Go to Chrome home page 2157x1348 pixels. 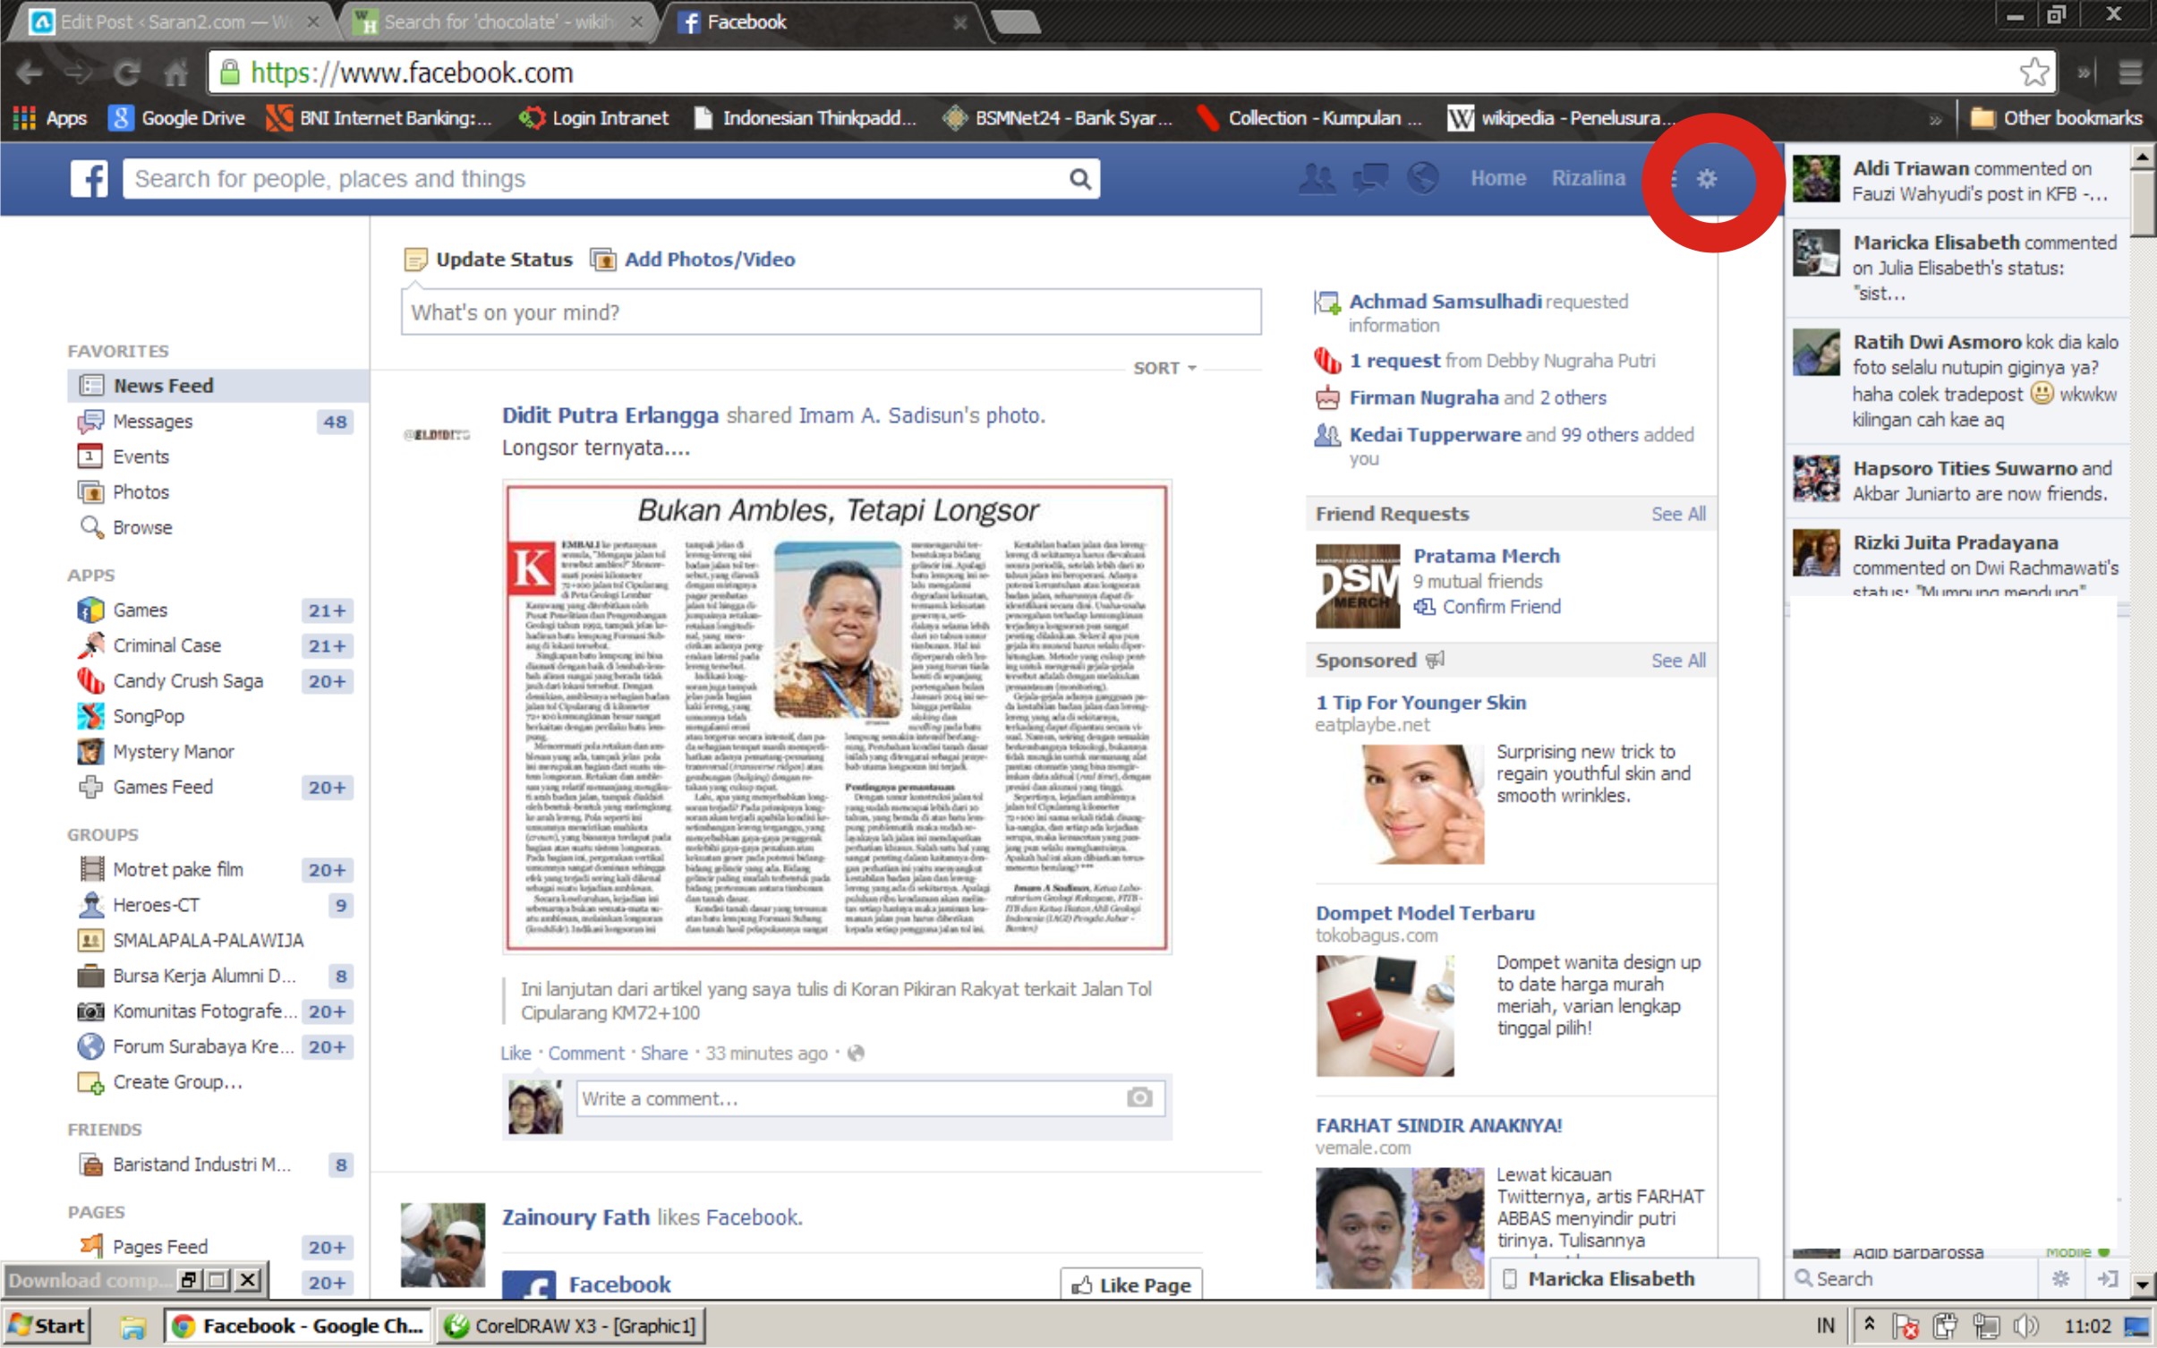[176, 73]
